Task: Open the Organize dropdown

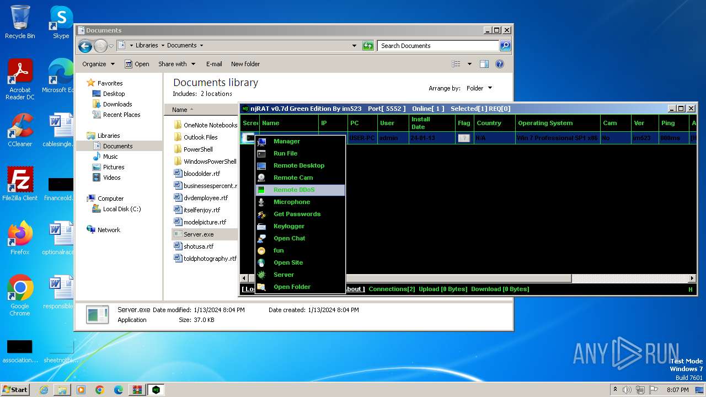Action: pos(98,64)
